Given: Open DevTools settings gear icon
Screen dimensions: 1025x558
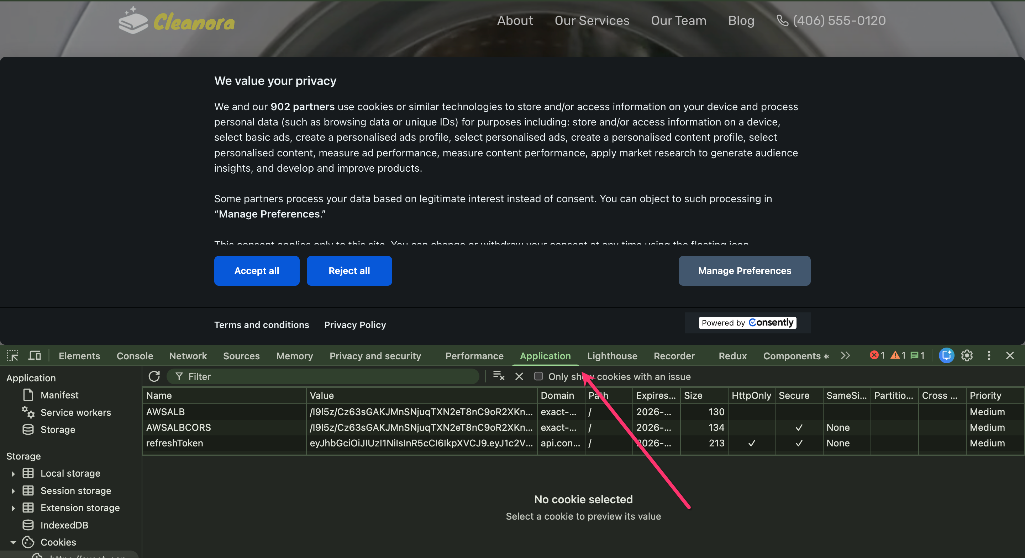Looking at the screenshot, I should (967, 356).
